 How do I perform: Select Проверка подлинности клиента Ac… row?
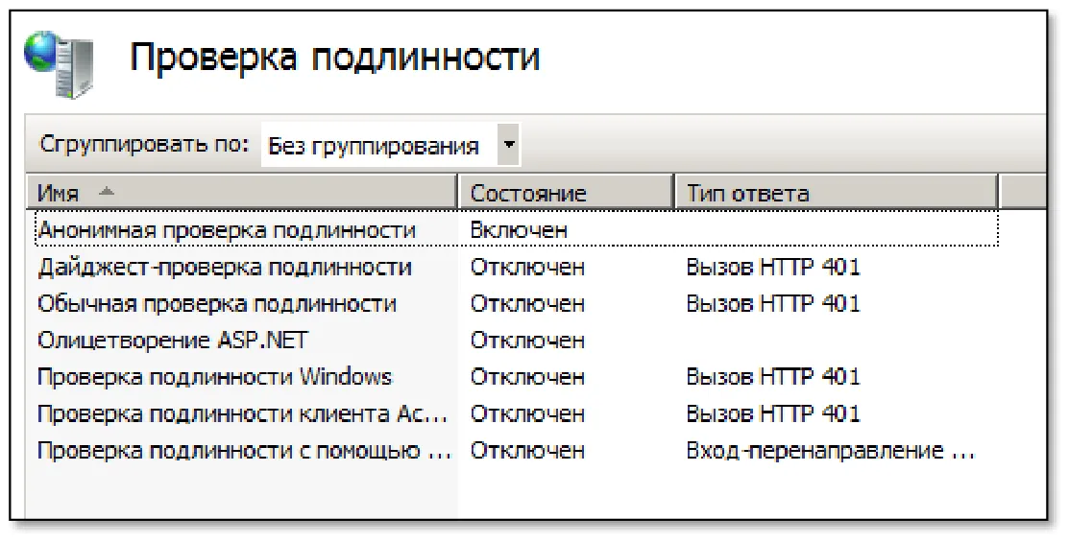[x=516, y=414]
